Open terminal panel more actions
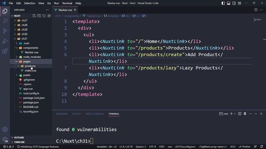This screenshot has width=266, height=149. 250,114
